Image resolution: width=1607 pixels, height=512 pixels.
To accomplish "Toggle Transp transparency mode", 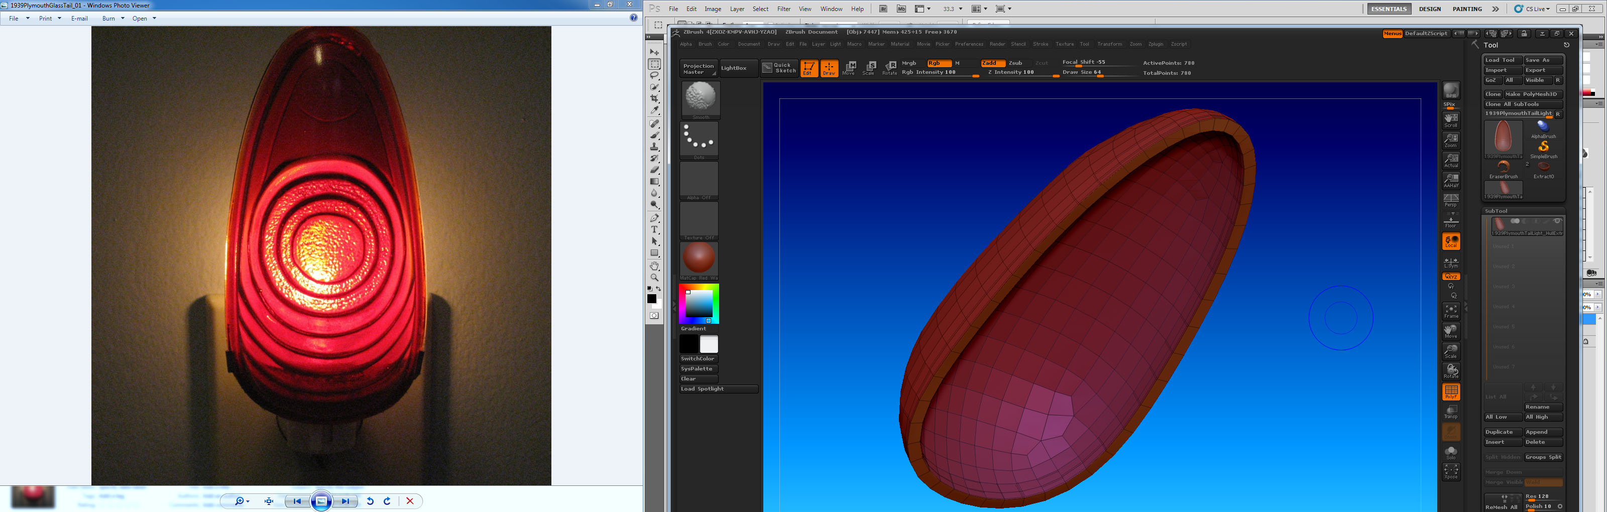I will click(1451, 412).
